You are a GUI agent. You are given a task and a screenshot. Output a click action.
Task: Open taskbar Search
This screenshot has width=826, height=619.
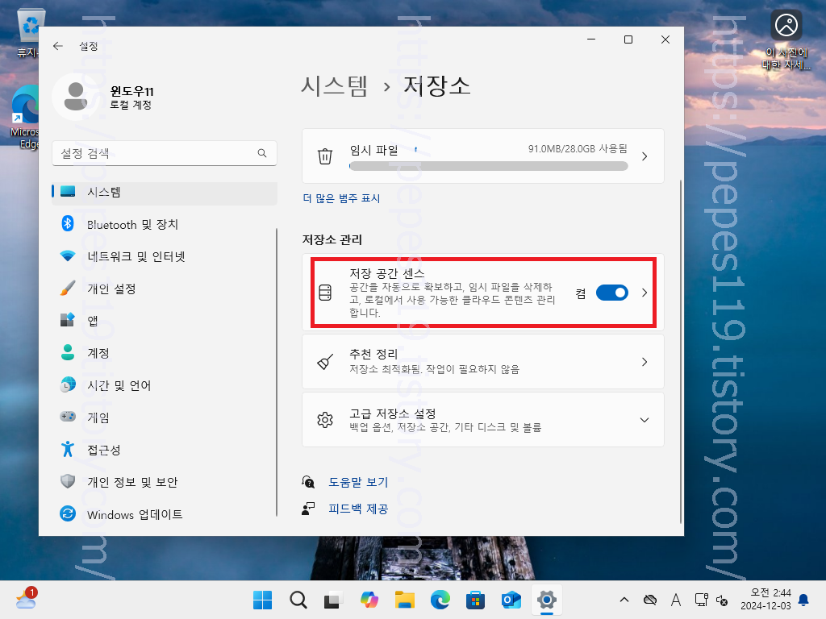coord(298,600)
